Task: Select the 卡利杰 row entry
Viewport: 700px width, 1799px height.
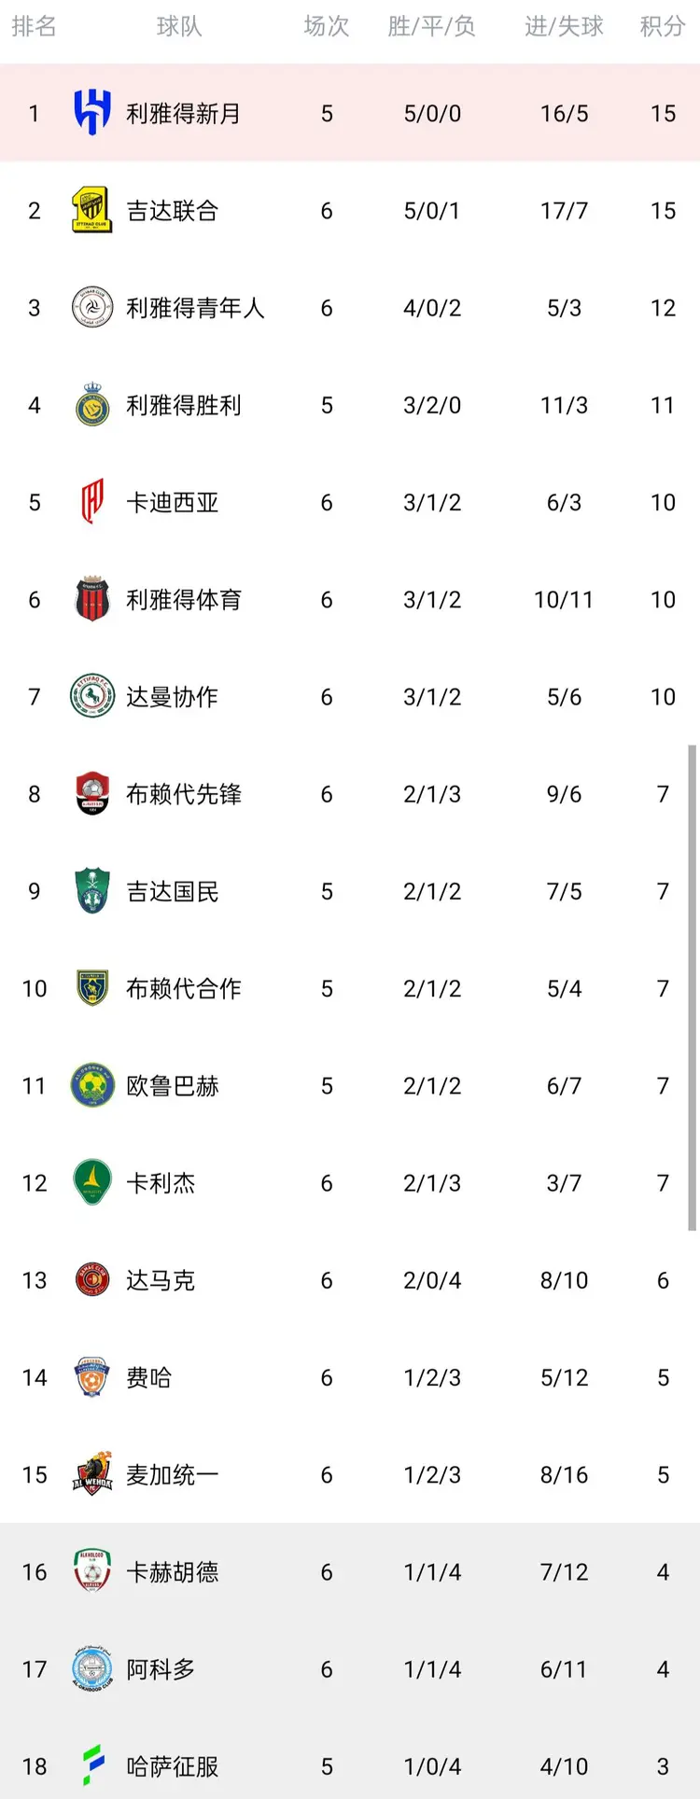Action: point(350,1183)
